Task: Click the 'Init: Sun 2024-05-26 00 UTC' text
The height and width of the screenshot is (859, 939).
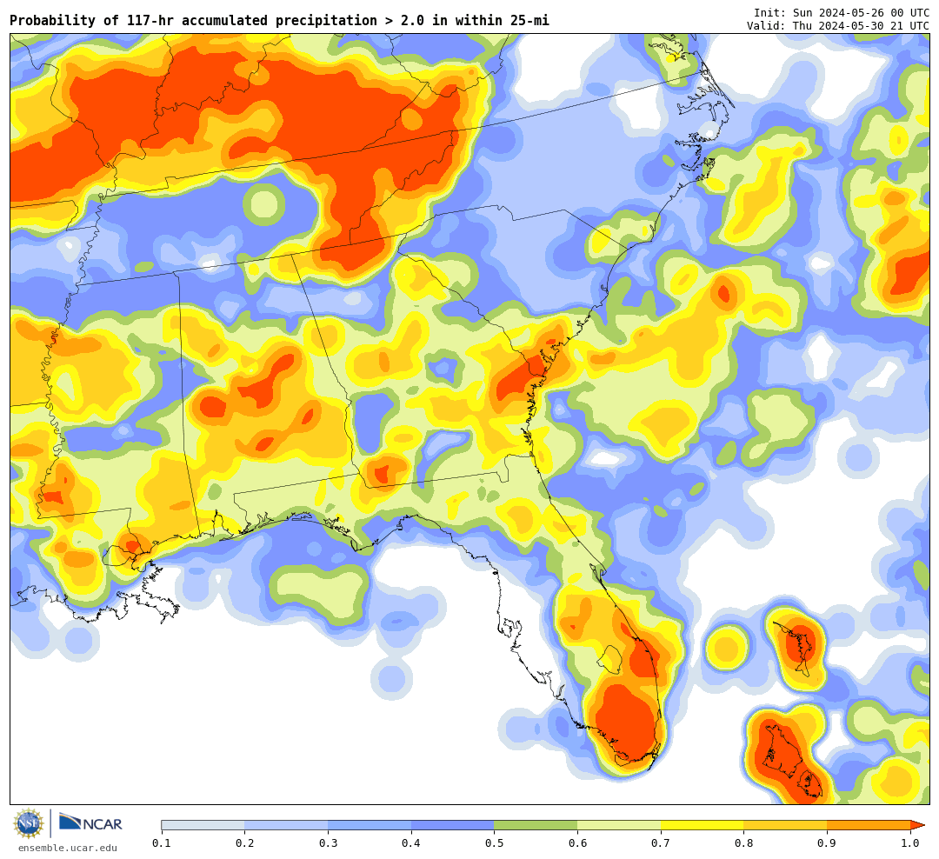Action: point(842,12)
